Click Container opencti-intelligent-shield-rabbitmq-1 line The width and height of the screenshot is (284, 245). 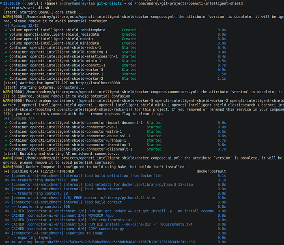pyautogui.click(x=115, y=52)
